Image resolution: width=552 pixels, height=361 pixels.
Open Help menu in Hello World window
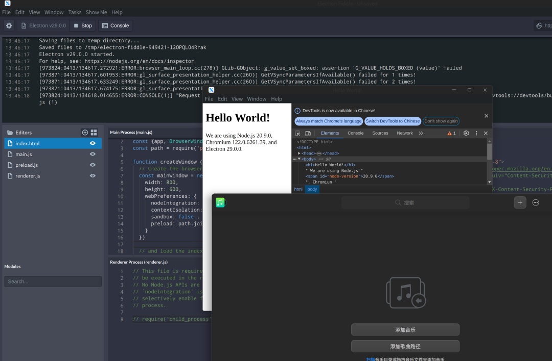click(x=277, y=99)
